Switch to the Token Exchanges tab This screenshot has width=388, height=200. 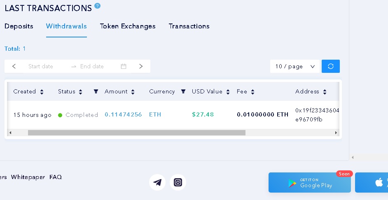(128, 26)
